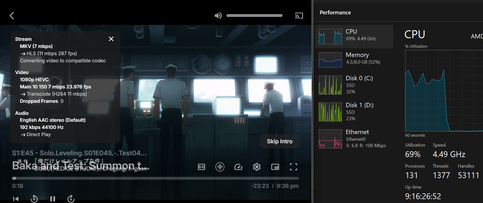
Task: Click the 'Stream' section heading
Action: (x=23, y=39)
